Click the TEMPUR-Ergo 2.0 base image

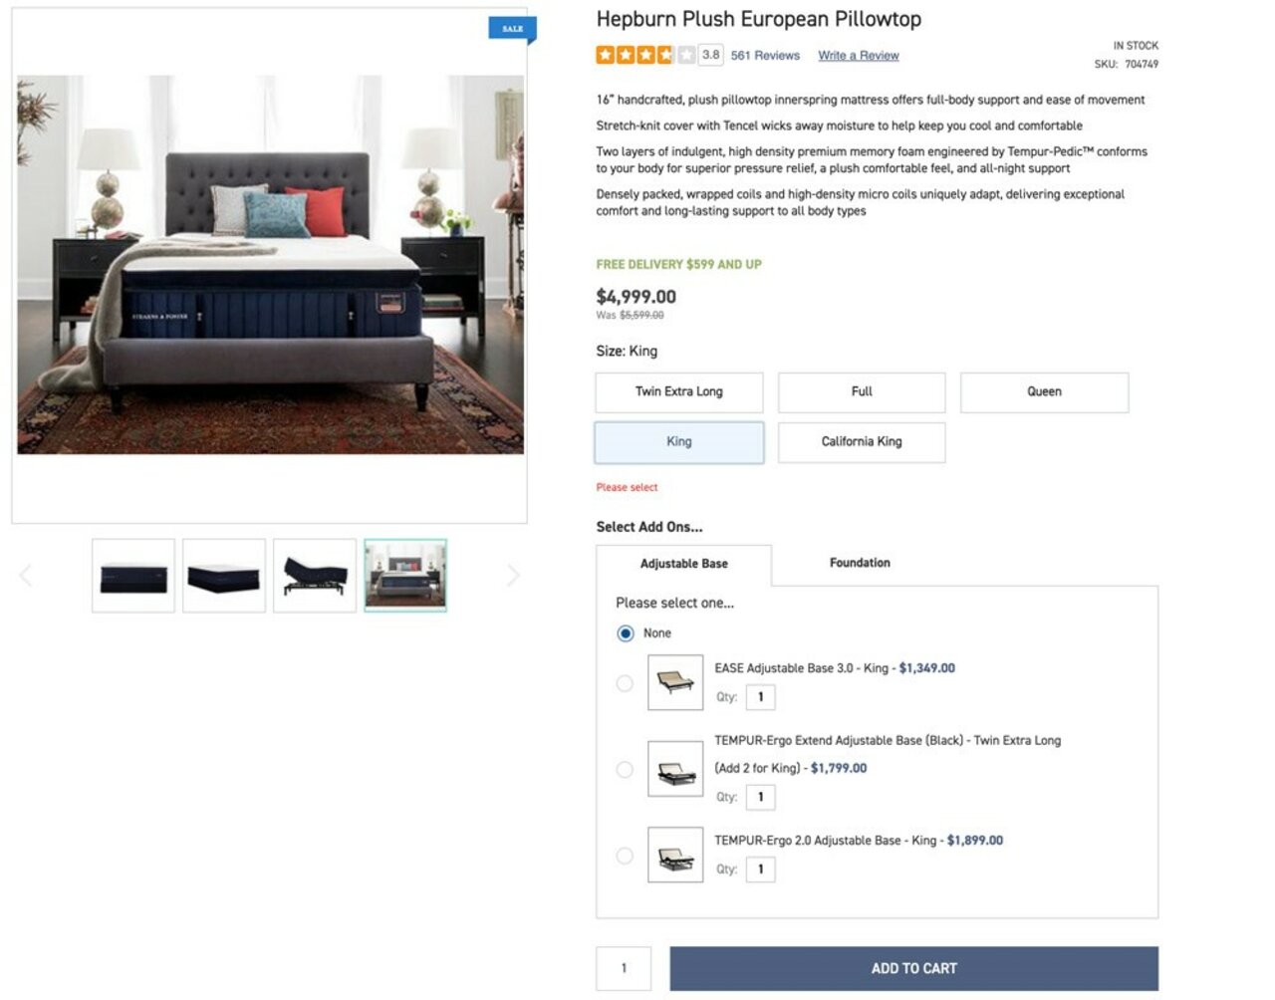coord(675,855)
